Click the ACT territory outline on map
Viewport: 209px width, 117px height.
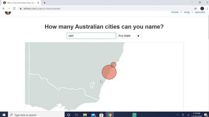92,85
